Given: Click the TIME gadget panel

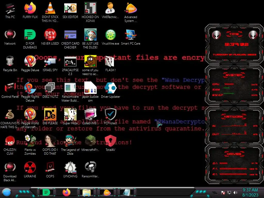Looking at the screenshot, I should (x=234, y=44).
